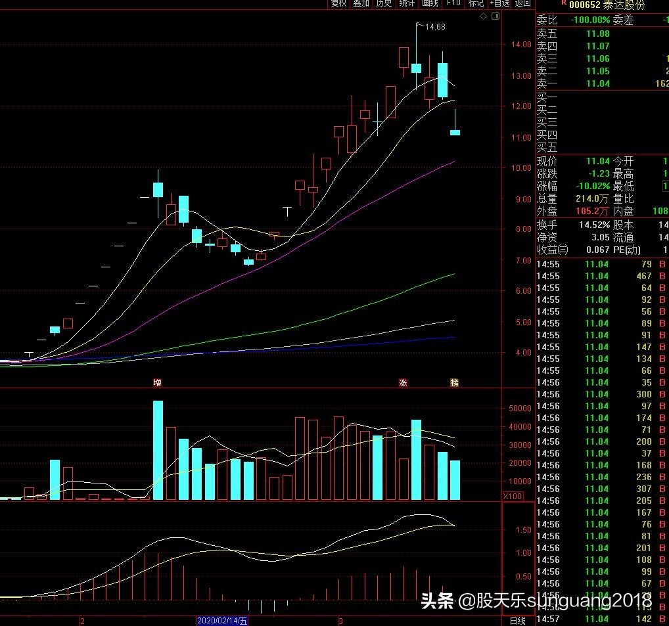Viewport: 669px width, 626px height.
Task: Open F10 company information
Action: pos(453,3)
